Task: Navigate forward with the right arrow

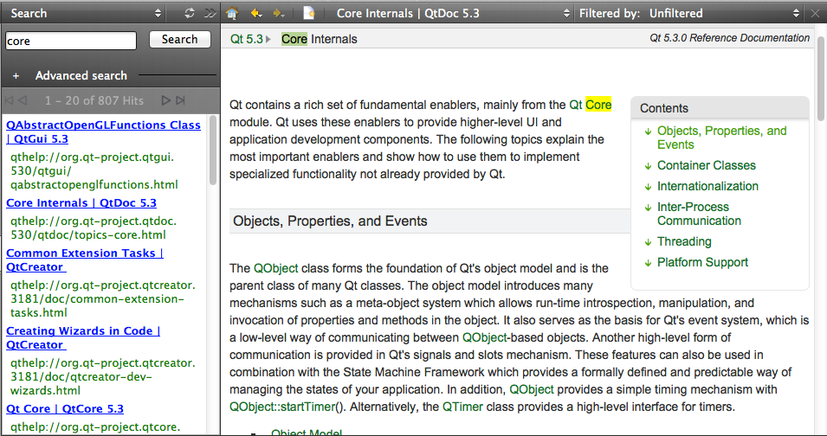Action: 278,13
